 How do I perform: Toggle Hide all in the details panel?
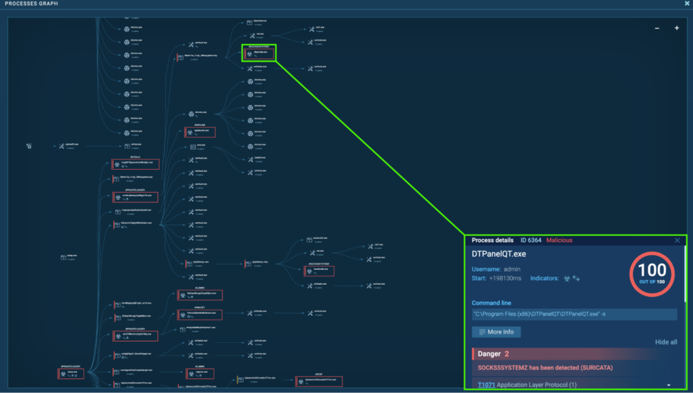(x=665, y=342)
